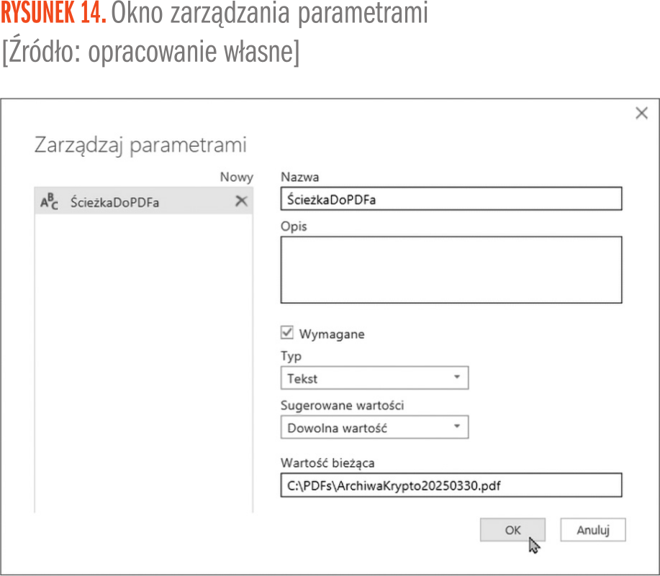This screenshot has height=576, width=660.
Task: Create a new parameter via Nowy
Action: 236,178
